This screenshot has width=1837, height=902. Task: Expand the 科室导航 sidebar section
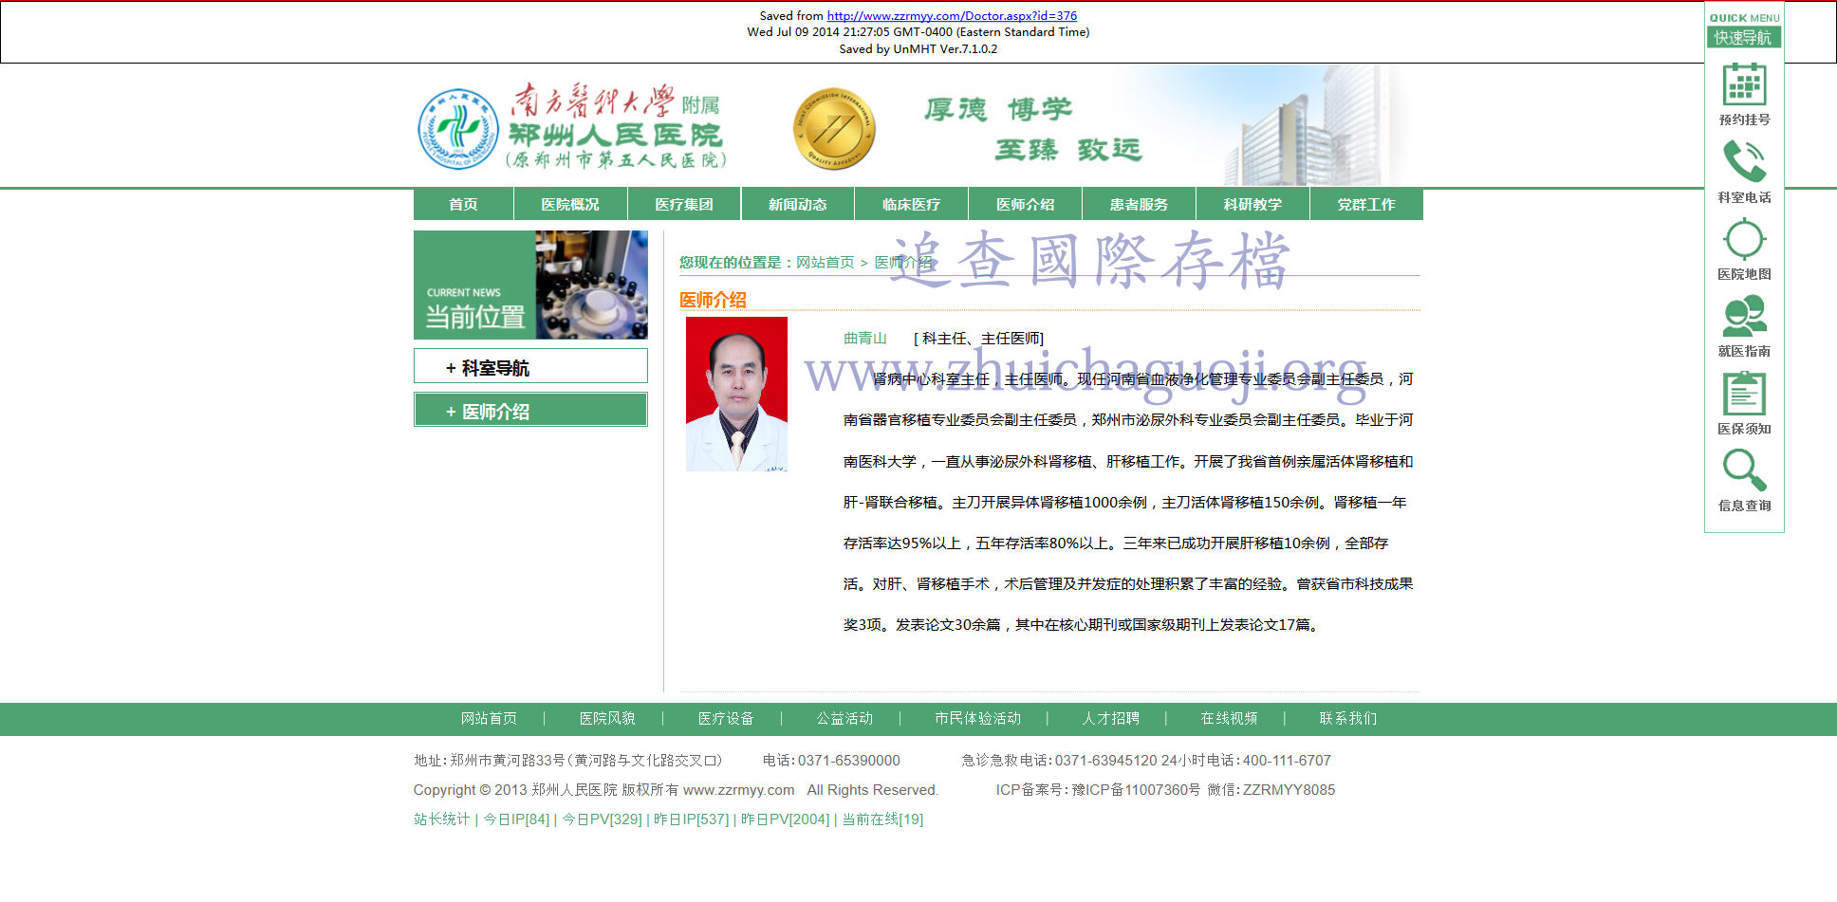click(x=530, y=367)
